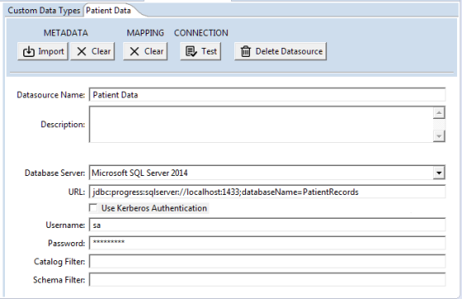
Task: Click the Description scrollbar up arrow
Action: coord(439,113)
